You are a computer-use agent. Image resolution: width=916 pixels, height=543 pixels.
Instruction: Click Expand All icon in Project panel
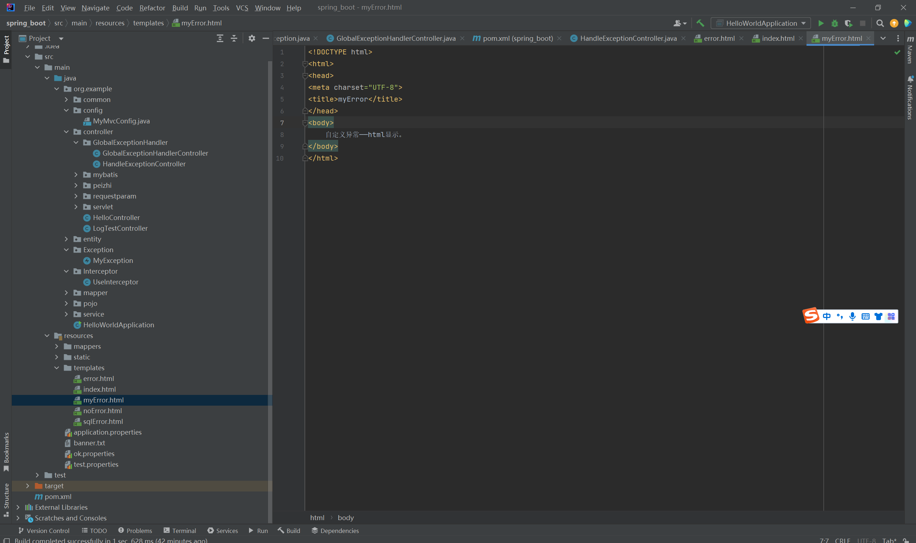[220, 38]
